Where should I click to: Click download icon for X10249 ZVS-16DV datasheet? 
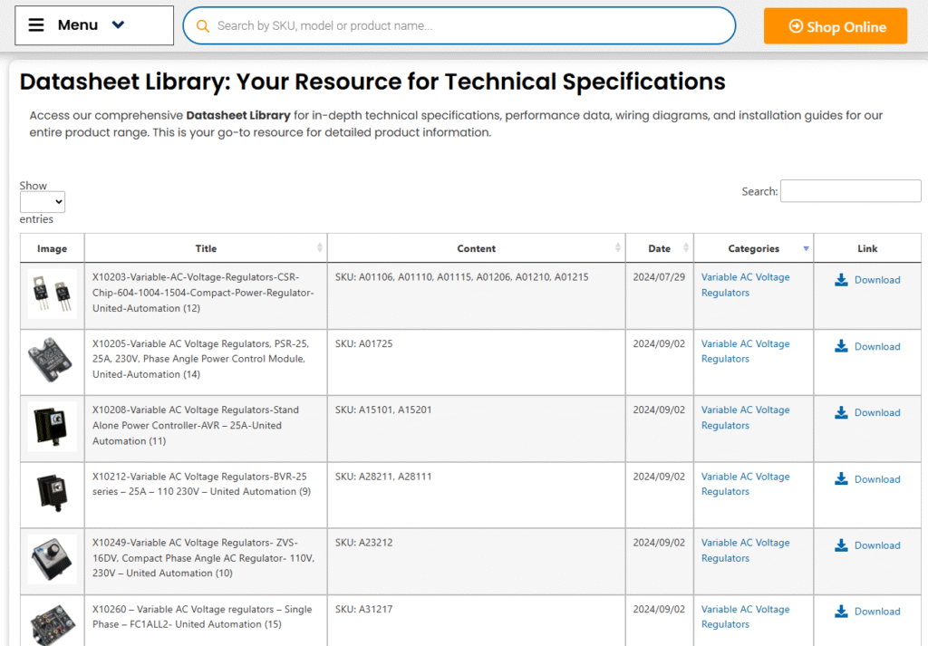pyautogui.click(x=841, y=545)
